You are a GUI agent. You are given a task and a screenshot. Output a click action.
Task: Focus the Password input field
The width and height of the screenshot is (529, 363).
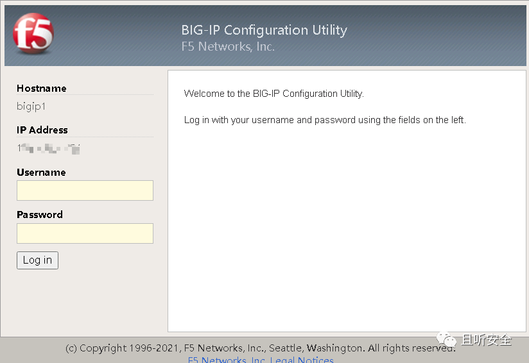pos(85,233)
